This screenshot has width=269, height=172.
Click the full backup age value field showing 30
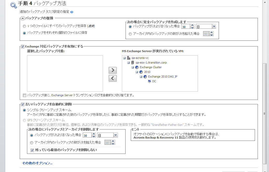point(185,26)
